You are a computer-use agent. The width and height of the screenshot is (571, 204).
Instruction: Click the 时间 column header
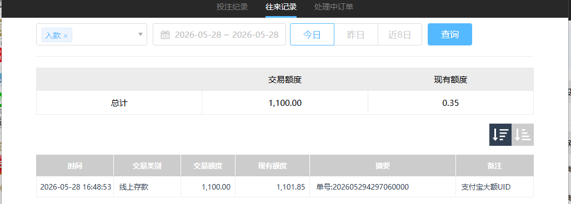pos(75,166)
